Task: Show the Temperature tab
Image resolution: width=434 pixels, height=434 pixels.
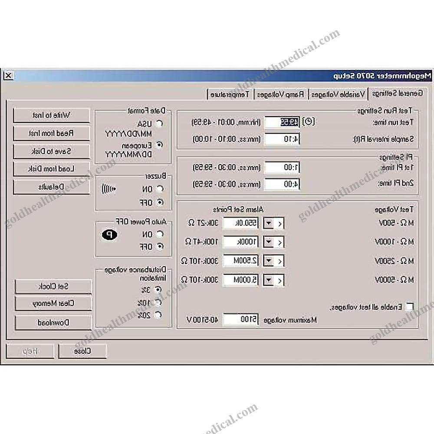Action: coord(230,95)
